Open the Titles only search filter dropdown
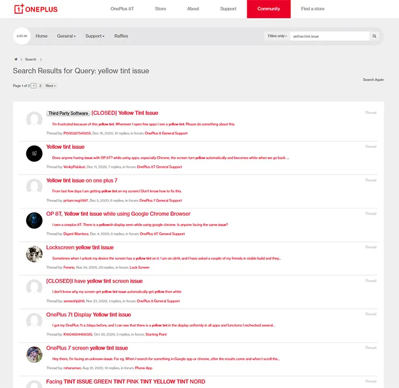The image size is (399, 388). click(277, 36)
